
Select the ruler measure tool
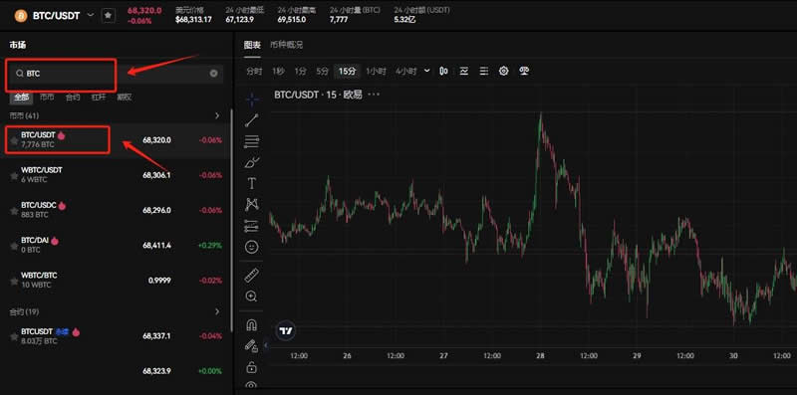click(252, 276)
